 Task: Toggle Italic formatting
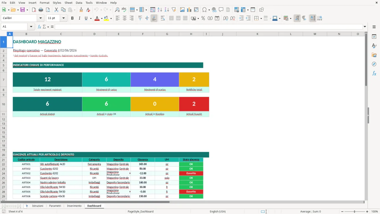(79, 18)
